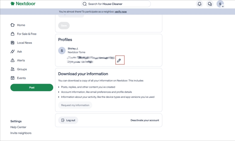Image resolution: width=235 pixels, height=141 pixels.
Task: Click the Home icon in sidebar
Action: [13, 25]
